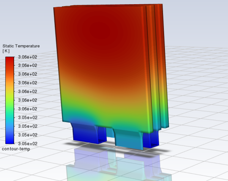Click the hot red center of the front plate

100,30
